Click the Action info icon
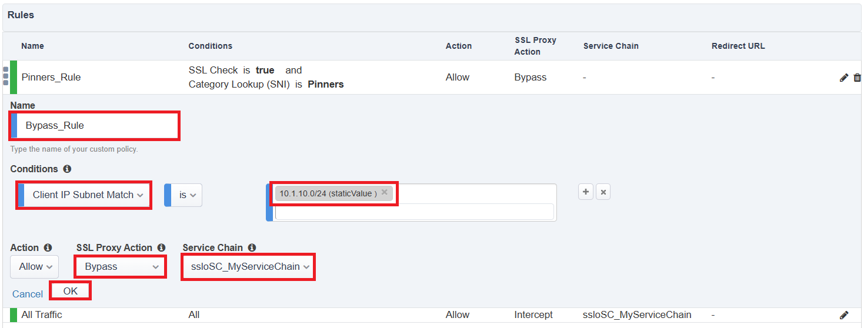The width and height of the screenshot is (864, 328). point(48,247)
